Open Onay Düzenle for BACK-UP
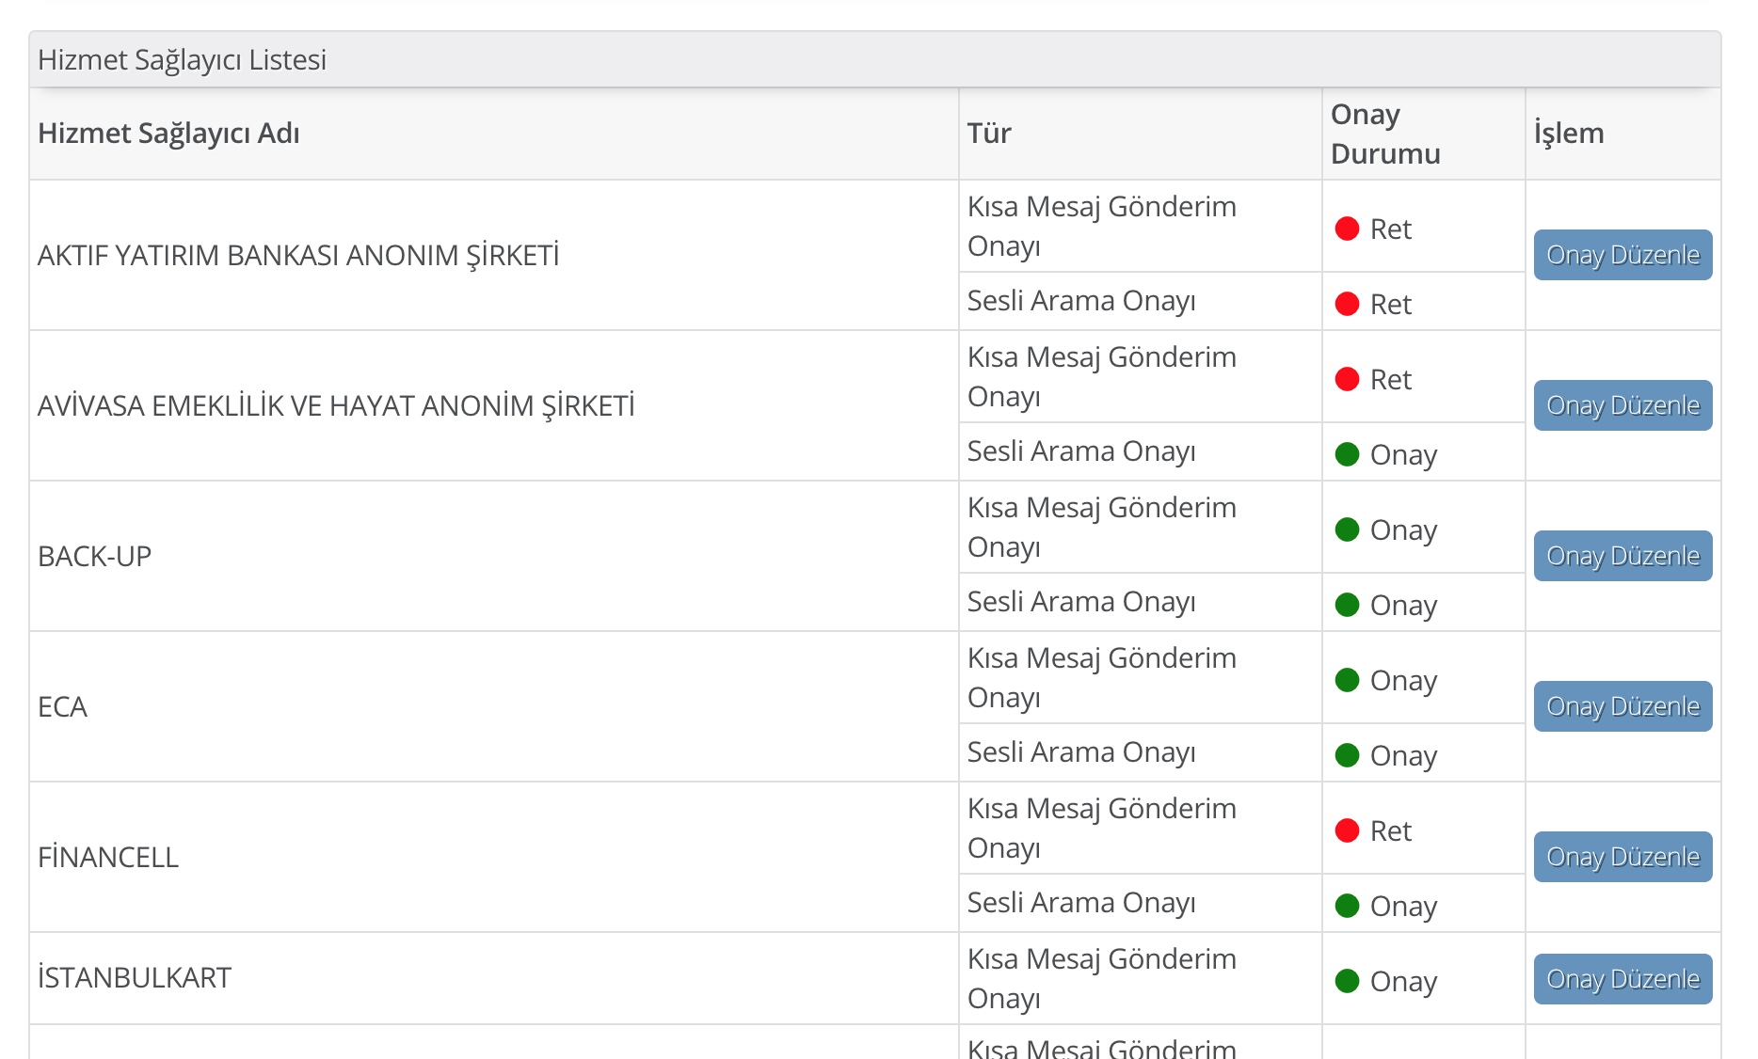 coord(1622,556)
